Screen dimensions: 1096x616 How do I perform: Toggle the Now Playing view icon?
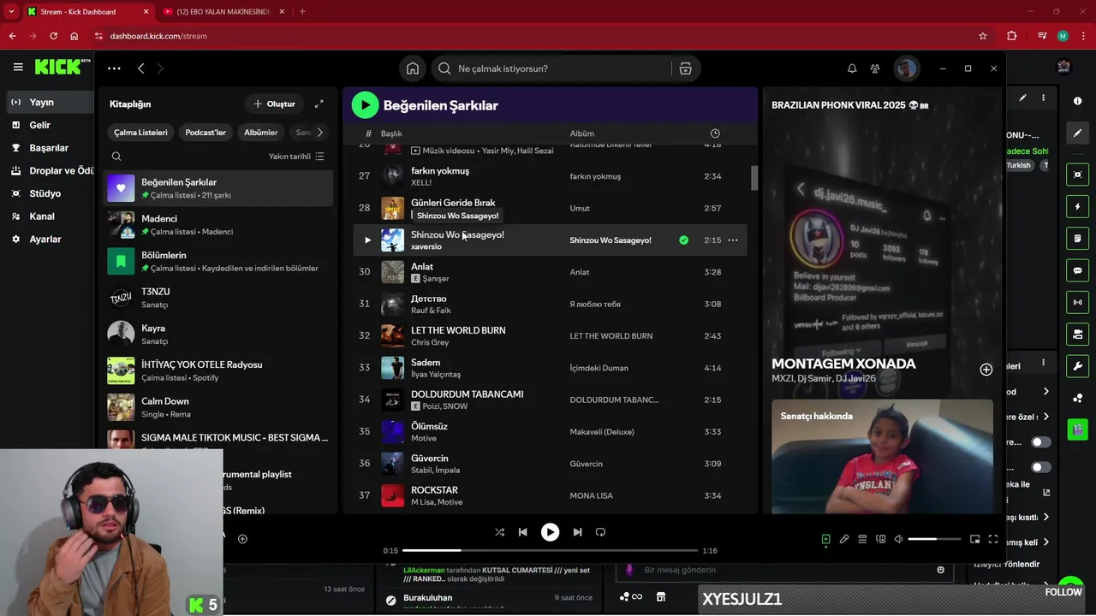pyautogui.click(x=825, y=539)
